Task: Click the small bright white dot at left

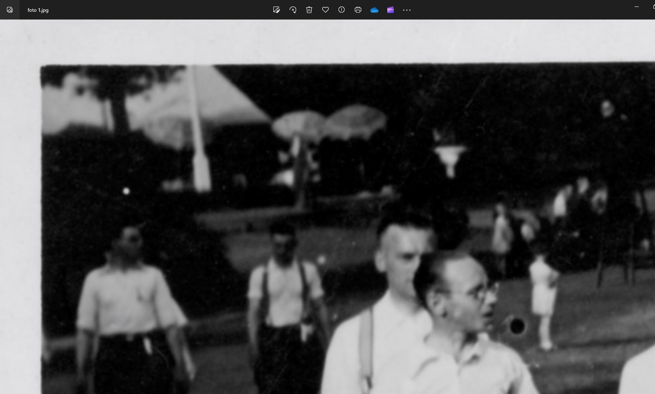Action: point(126,191)
